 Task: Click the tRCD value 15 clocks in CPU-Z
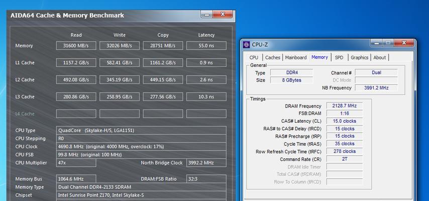pos(345,129)
